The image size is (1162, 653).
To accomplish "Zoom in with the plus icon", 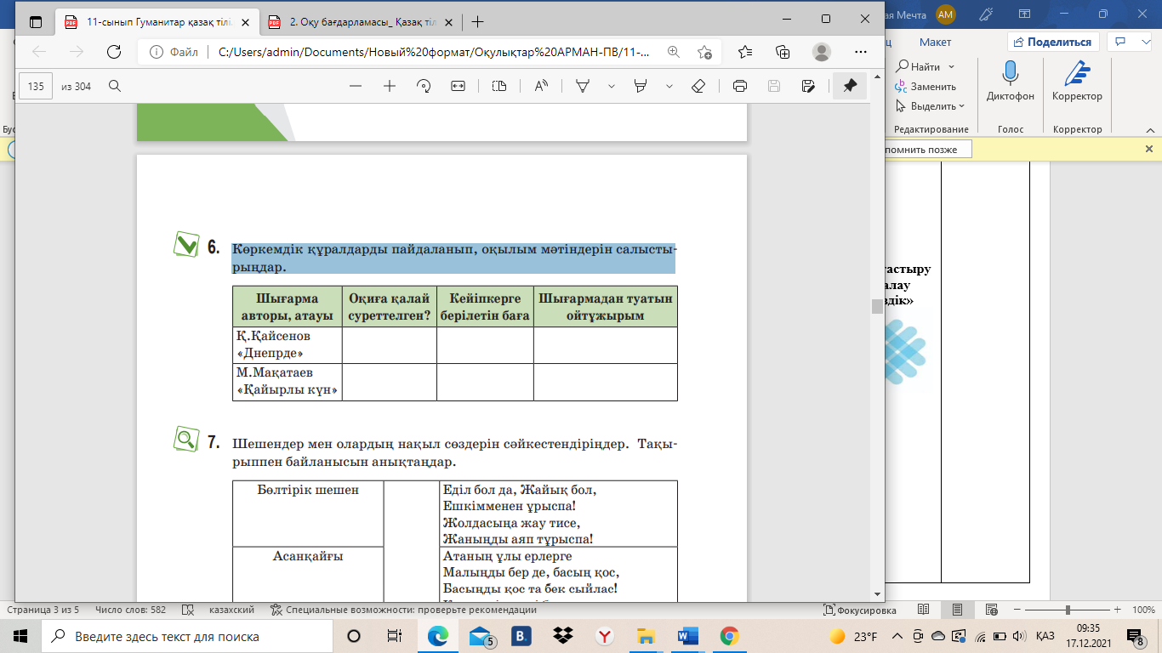I will pyautogui.click(x=390, y=86).
